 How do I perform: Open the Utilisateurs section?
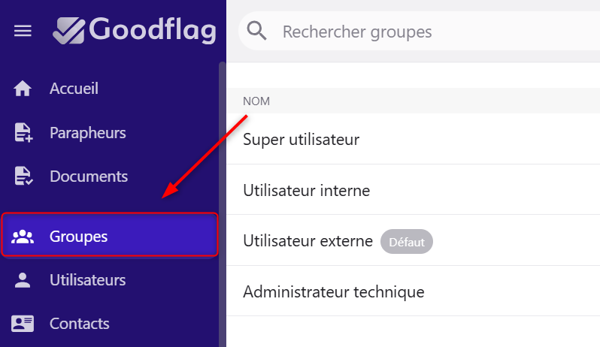(88, 280)
